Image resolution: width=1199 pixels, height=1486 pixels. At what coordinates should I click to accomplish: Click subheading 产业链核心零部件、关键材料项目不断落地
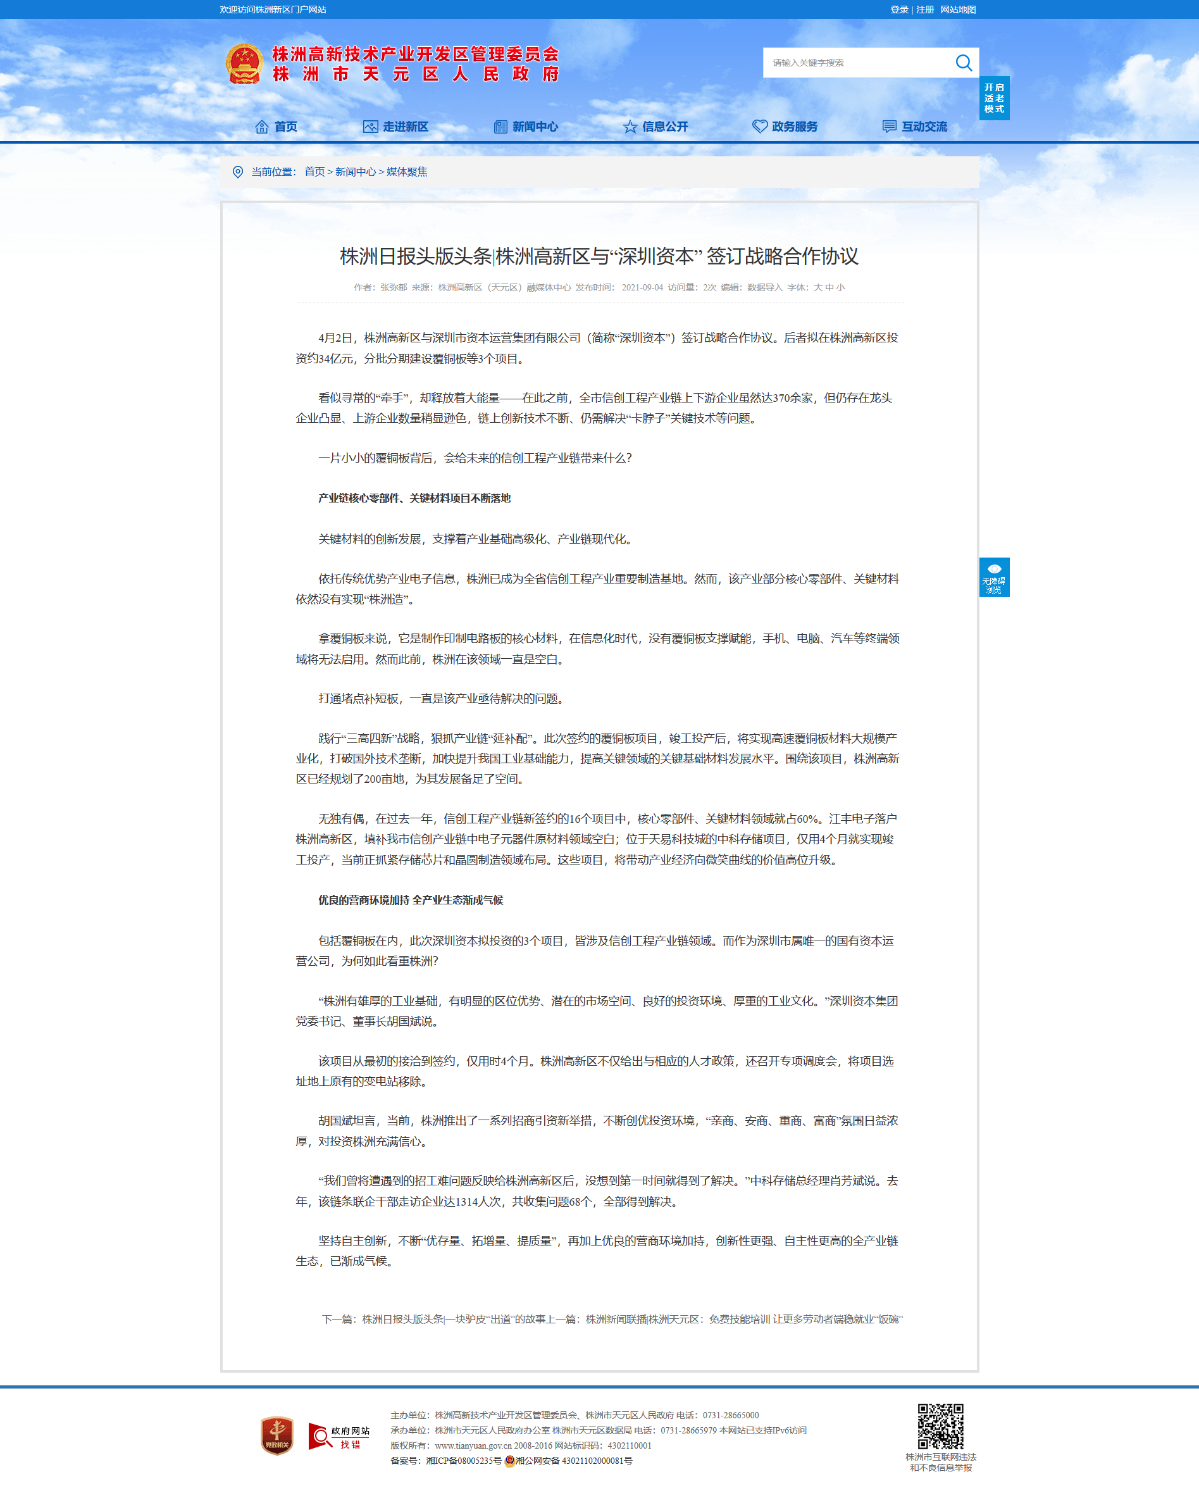pyautogui.click(x=414, y=498)
